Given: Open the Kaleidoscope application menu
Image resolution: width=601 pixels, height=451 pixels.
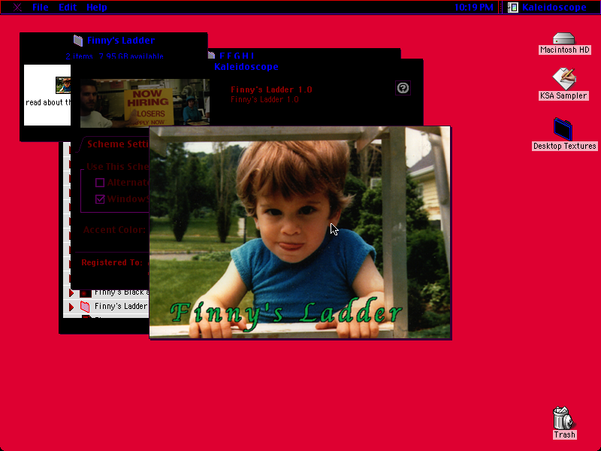Looking at the screenshot, I should [548, 8].
